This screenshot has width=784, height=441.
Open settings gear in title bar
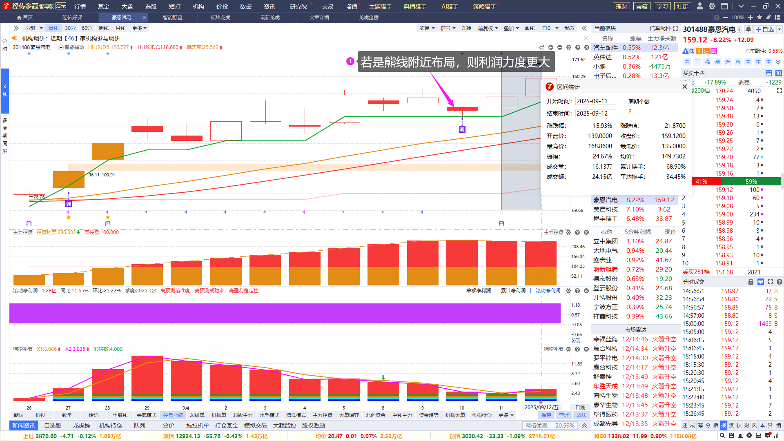coord(712,6)
